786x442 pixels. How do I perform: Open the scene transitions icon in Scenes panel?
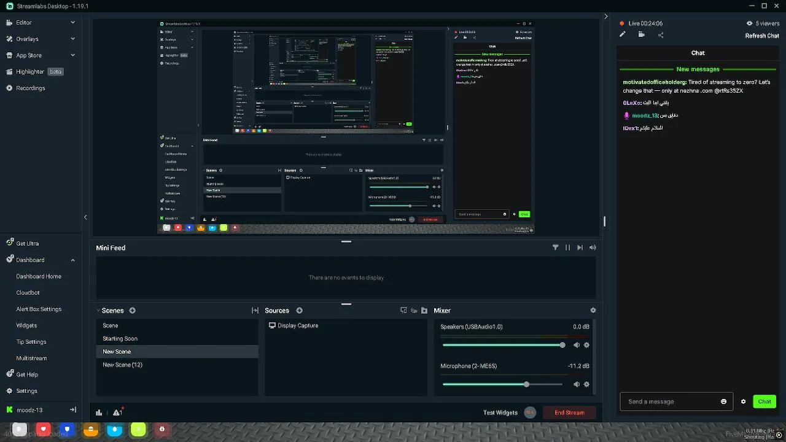coord(255,311)
